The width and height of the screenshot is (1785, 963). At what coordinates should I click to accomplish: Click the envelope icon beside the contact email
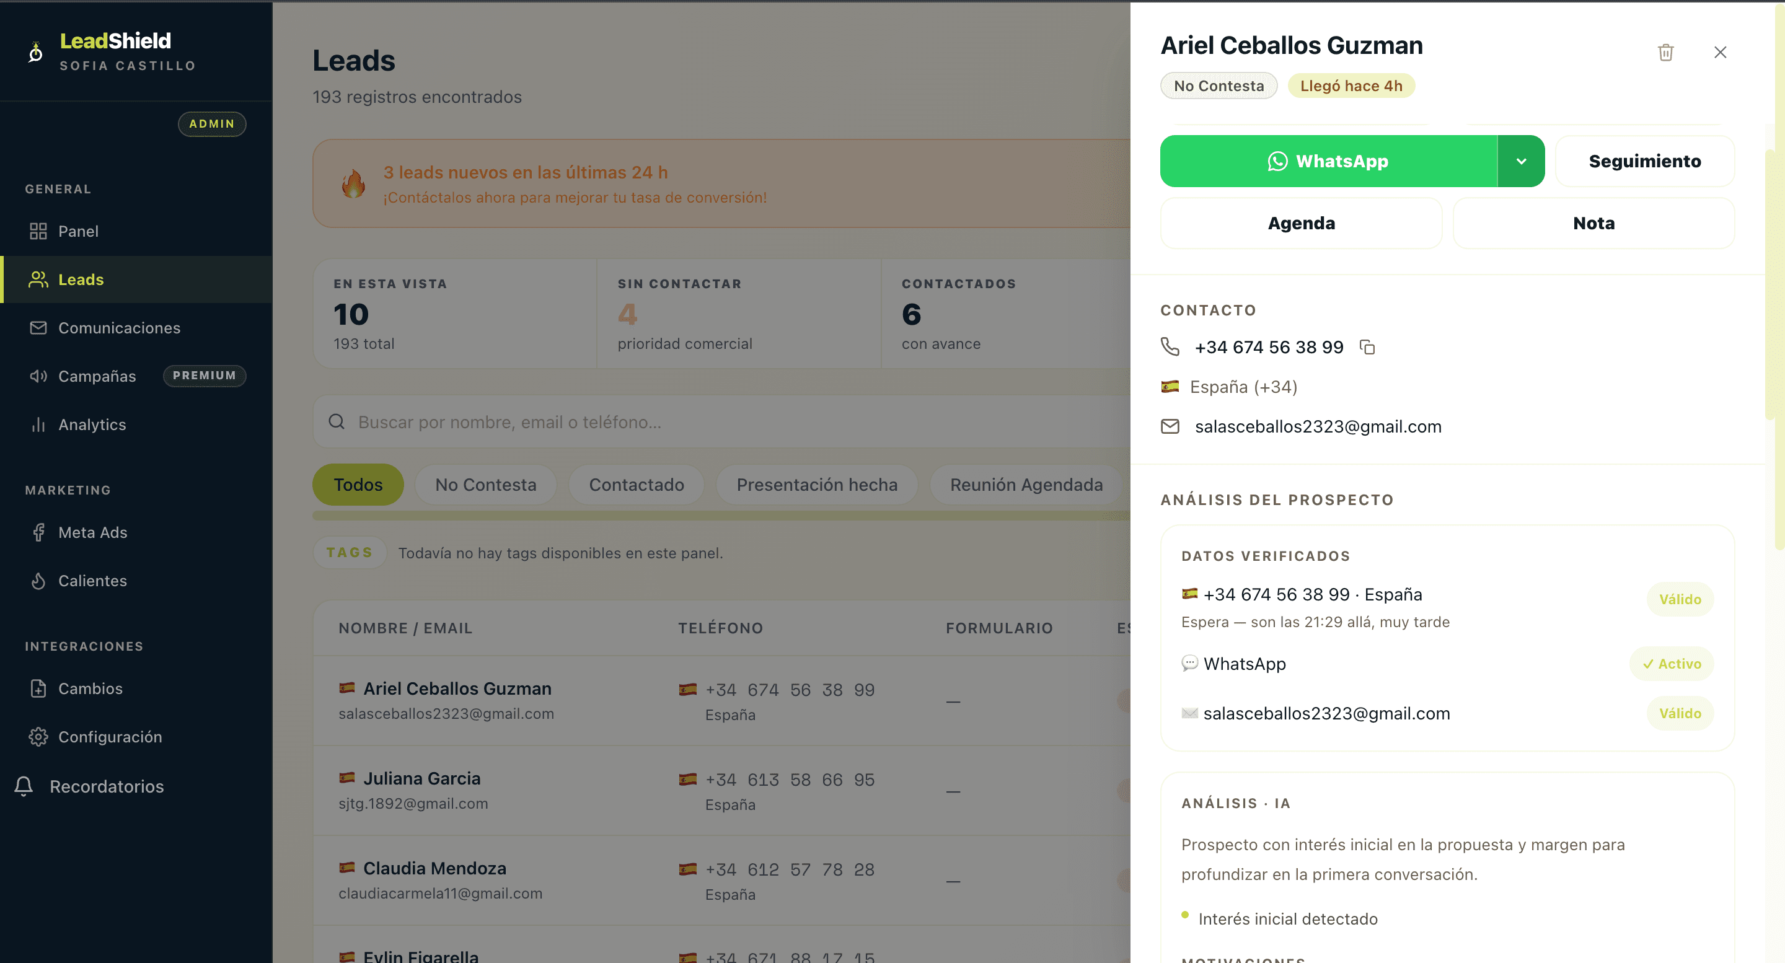[1170, 426]
